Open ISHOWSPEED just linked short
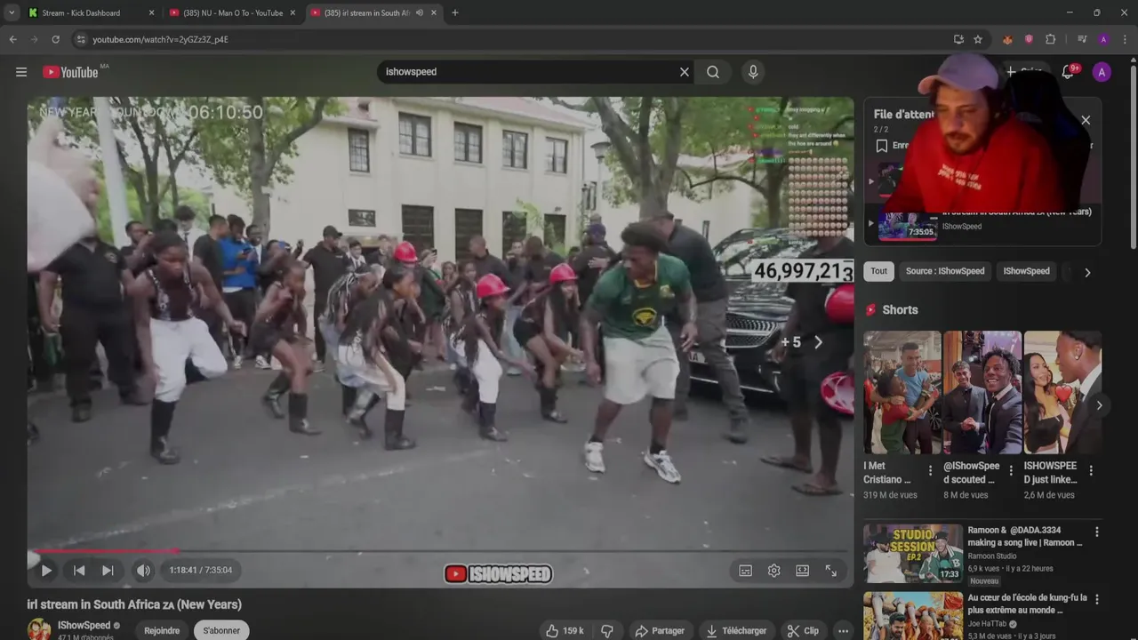The width and height of the screenshot is (1138, 640). (1062, 393)
